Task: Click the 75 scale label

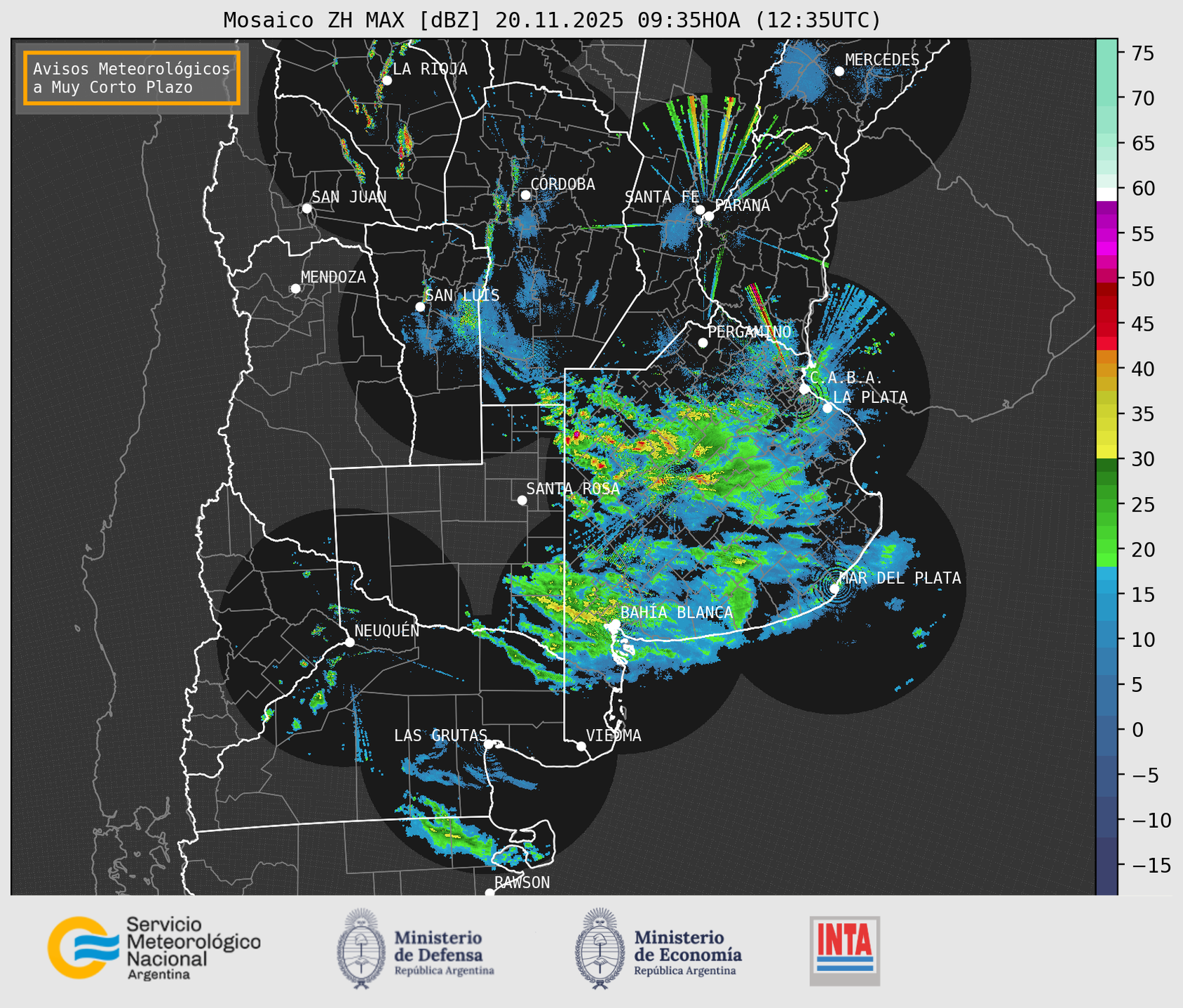Action: coord(1142,53)
